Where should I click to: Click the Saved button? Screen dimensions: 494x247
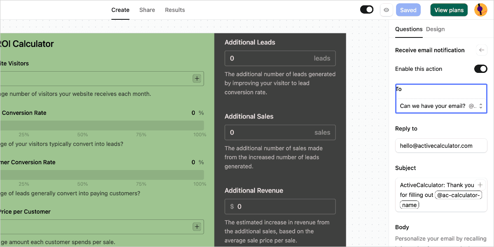(408, 10)
